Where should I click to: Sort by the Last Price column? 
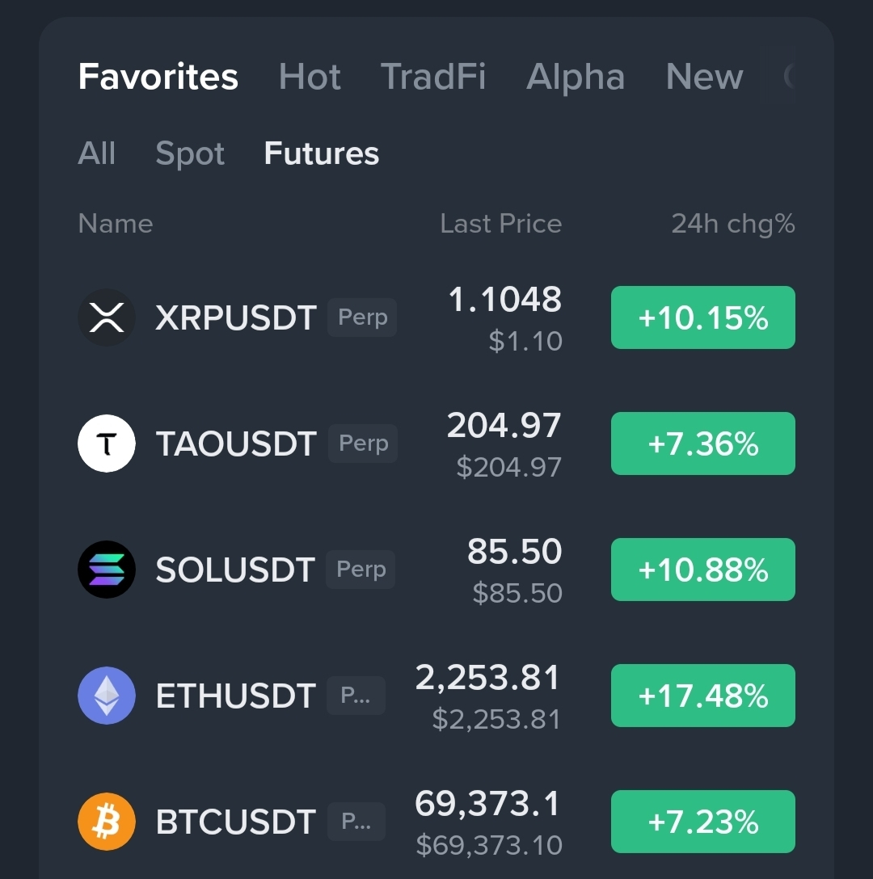(x=501, y=224)
